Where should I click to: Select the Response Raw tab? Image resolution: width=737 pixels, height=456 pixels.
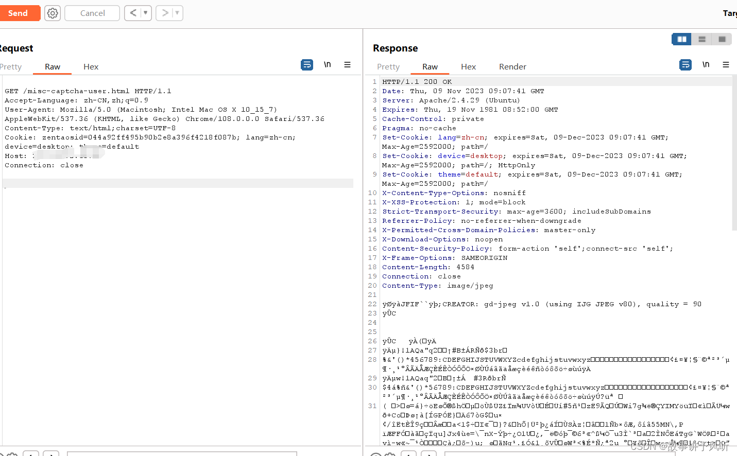pyautogui.click(x=430, y=67)
